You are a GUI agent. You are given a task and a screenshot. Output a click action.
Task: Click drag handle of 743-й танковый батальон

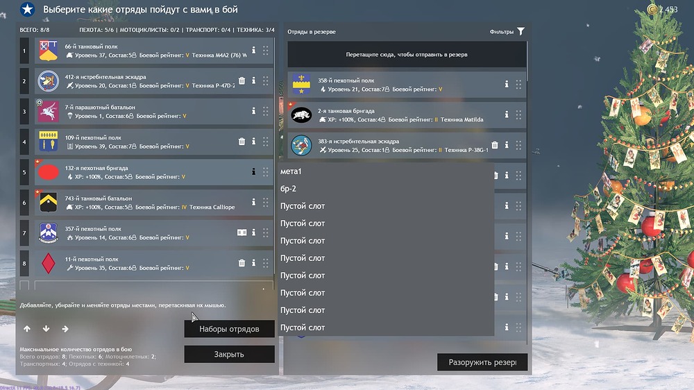(266, 202)
